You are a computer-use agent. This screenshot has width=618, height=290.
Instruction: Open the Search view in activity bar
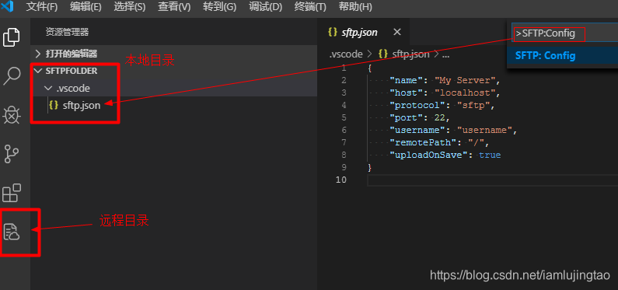tap(12, 75)
